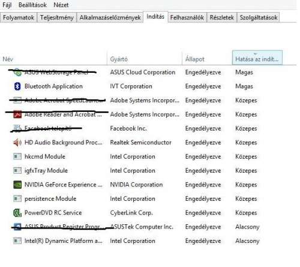Viewport: 300px width, 267px height.
Task: Click Magas impact in ASUS Cloud Corporation row
Action: pos(244,72)
